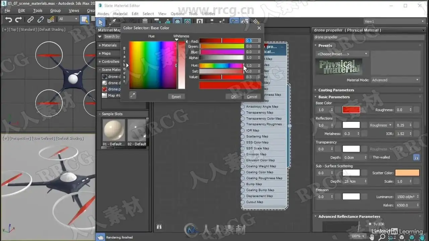Click the Red channel slider

(222, 41)
